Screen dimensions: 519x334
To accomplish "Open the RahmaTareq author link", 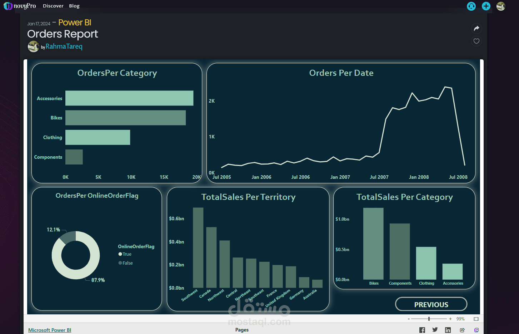I will (64, 46).
